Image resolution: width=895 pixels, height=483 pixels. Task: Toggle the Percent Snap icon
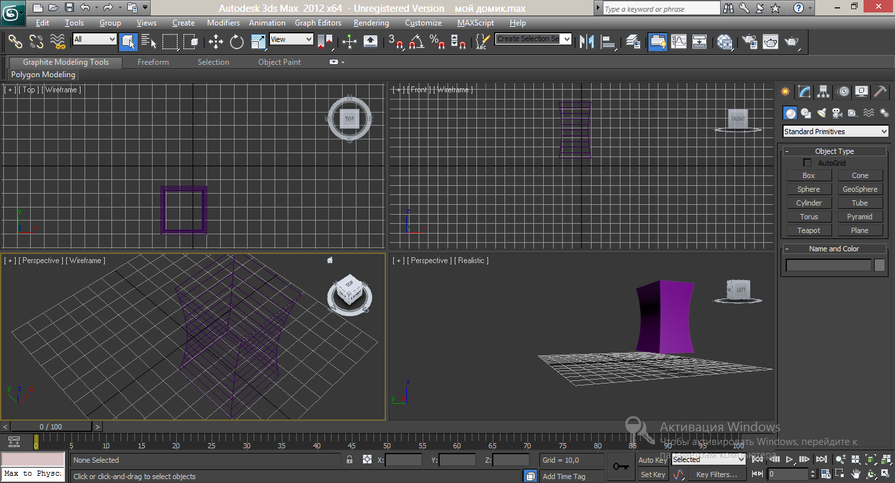point(437,42)
